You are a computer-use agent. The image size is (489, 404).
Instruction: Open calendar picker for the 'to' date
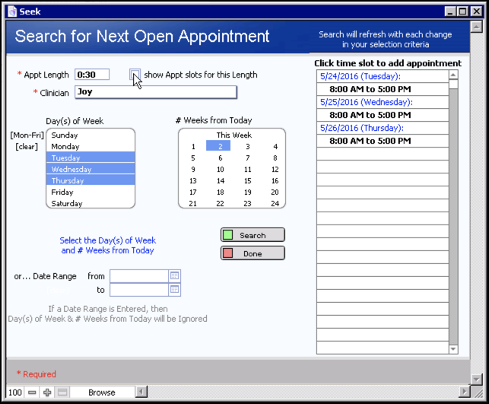tap(174, 290)
